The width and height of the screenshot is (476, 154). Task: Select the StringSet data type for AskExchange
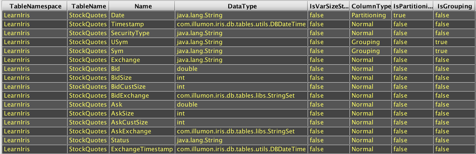(235, 131)
